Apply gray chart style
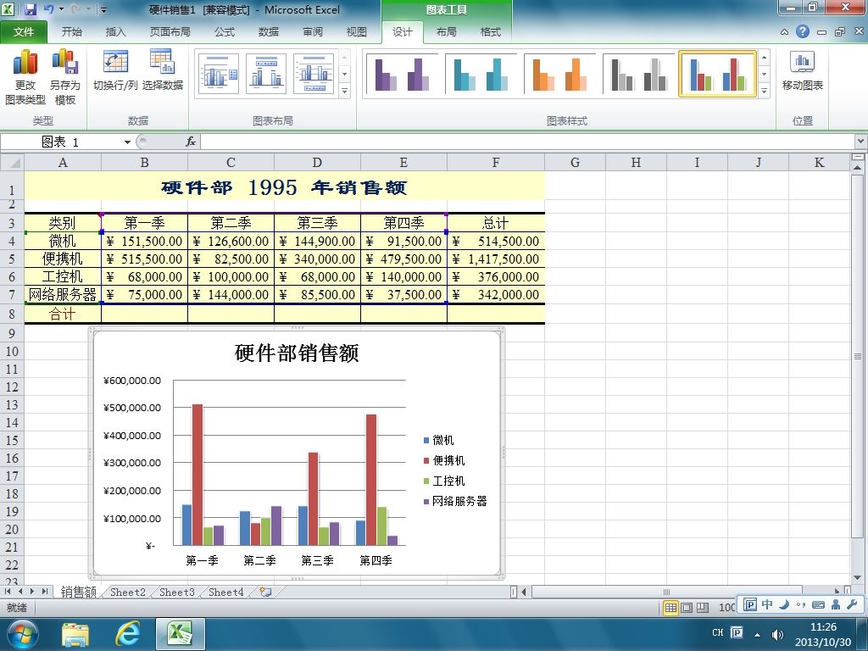The width and height of the screenshot is (868, 651). point(637,75)
